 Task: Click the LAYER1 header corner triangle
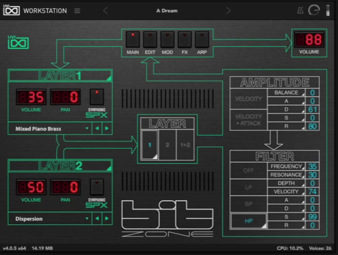109,79
